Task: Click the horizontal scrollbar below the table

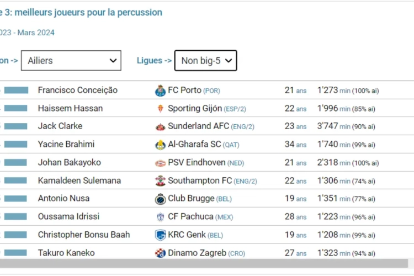Action: (x=204, y=263)
